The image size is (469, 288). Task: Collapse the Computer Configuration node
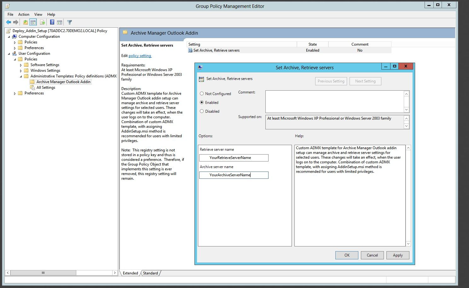[9, 37]
